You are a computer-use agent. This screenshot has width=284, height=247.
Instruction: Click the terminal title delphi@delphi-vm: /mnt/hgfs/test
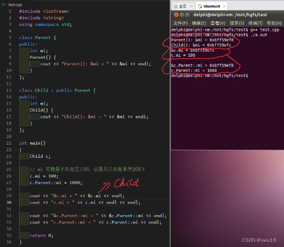coord(230,15)
